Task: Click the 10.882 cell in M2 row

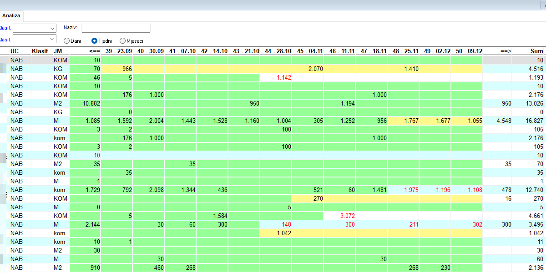Action: tap(85, 103)
